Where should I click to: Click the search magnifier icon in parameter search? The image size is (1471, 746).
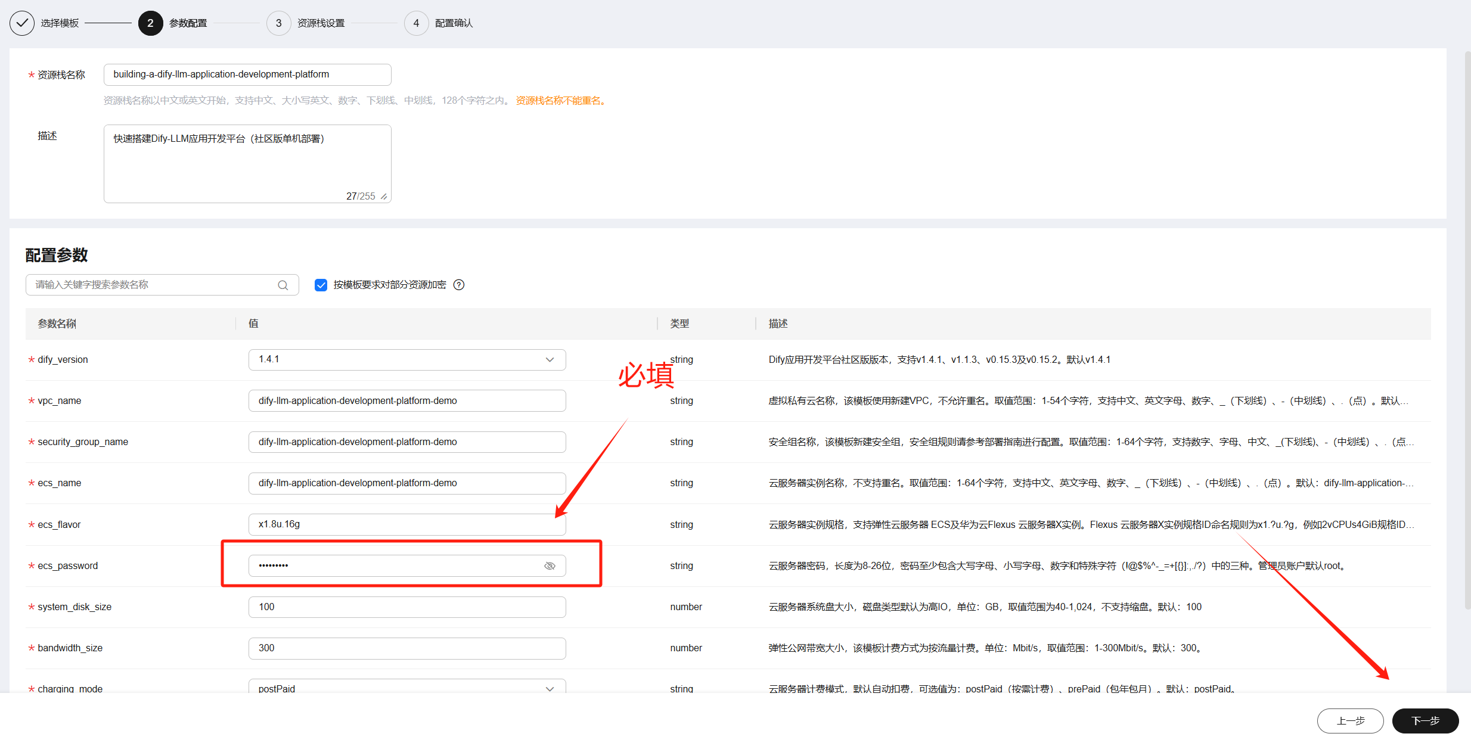coord(283,285)
